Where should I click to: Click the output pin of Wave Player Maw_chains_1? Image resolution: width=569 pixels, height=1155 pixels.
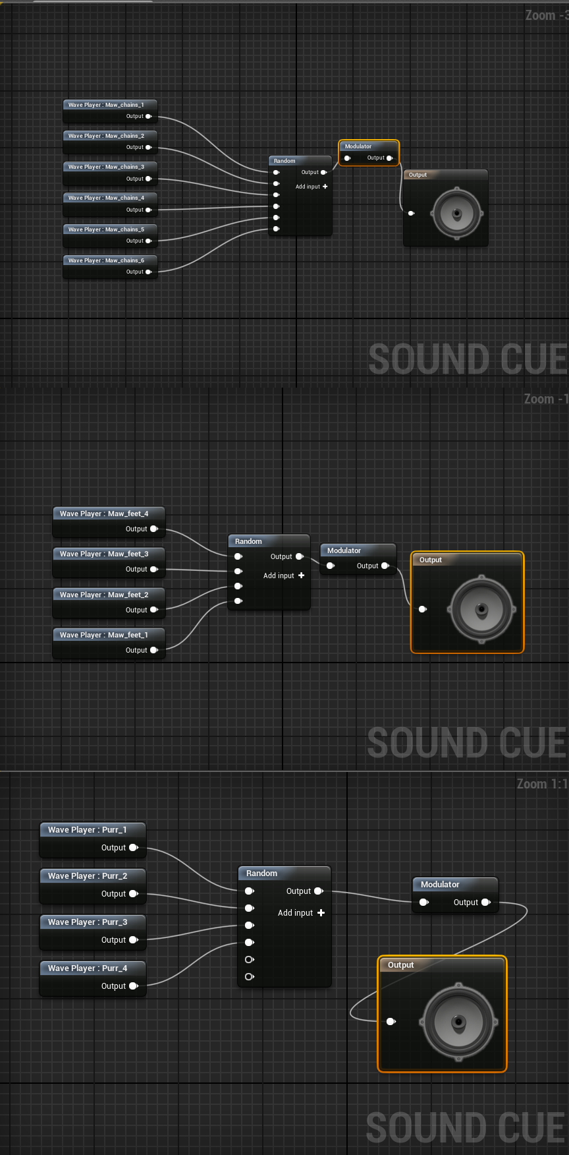point(148,117)
